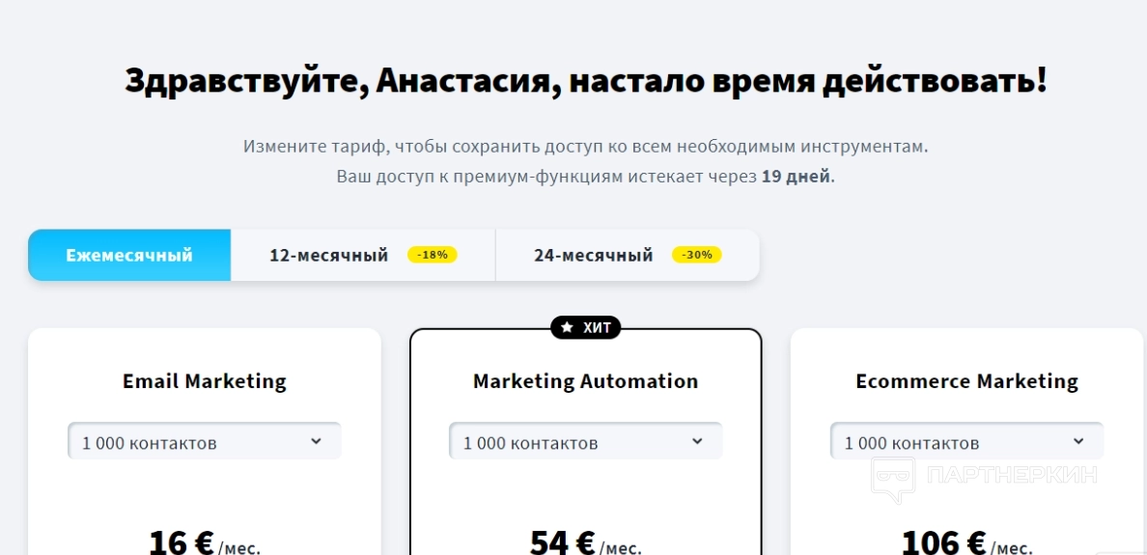
Task: Click the Партнеркин watermark logo icon
Action: pos(893,479)
